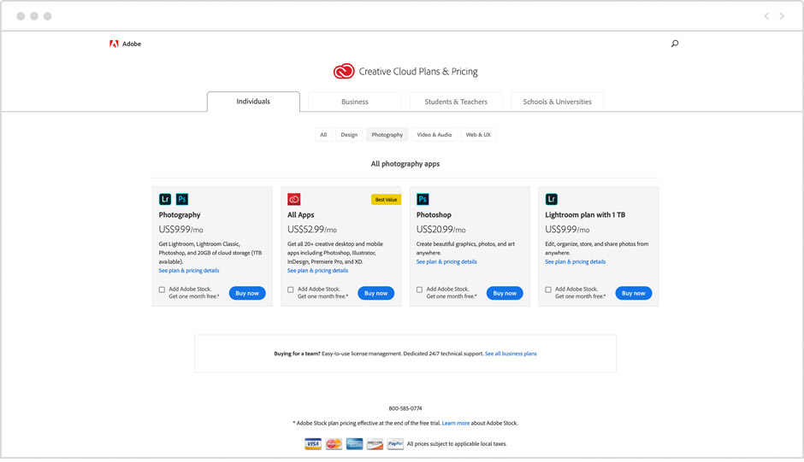Enable Add Adobe Stock for the All Apps plan
Screen dimensions: 804x462
tap(291, 289)
